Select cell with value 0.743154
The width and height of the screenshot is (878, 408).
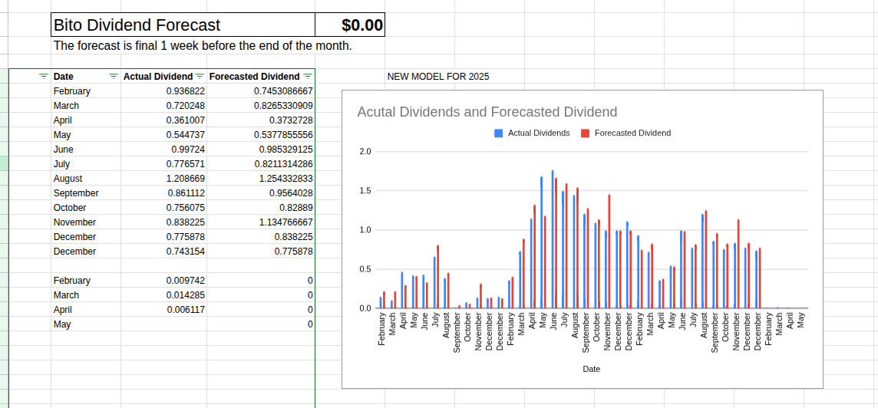click(163, 252)
